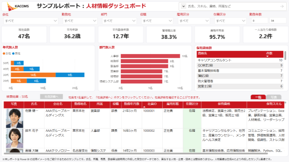Click the qualifications table vertical scrollbar
The width and height of the screenshot is (289, 162).
click(285, 55)
